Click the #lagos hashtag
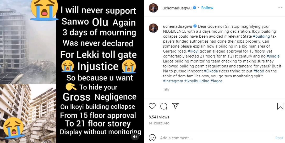The height and width of the screenshot is (143, 285). pos(216,81)
